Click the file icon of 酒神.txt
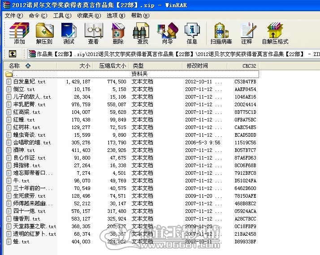The height and width of the screenshot is (255, 320). [9, 150]
